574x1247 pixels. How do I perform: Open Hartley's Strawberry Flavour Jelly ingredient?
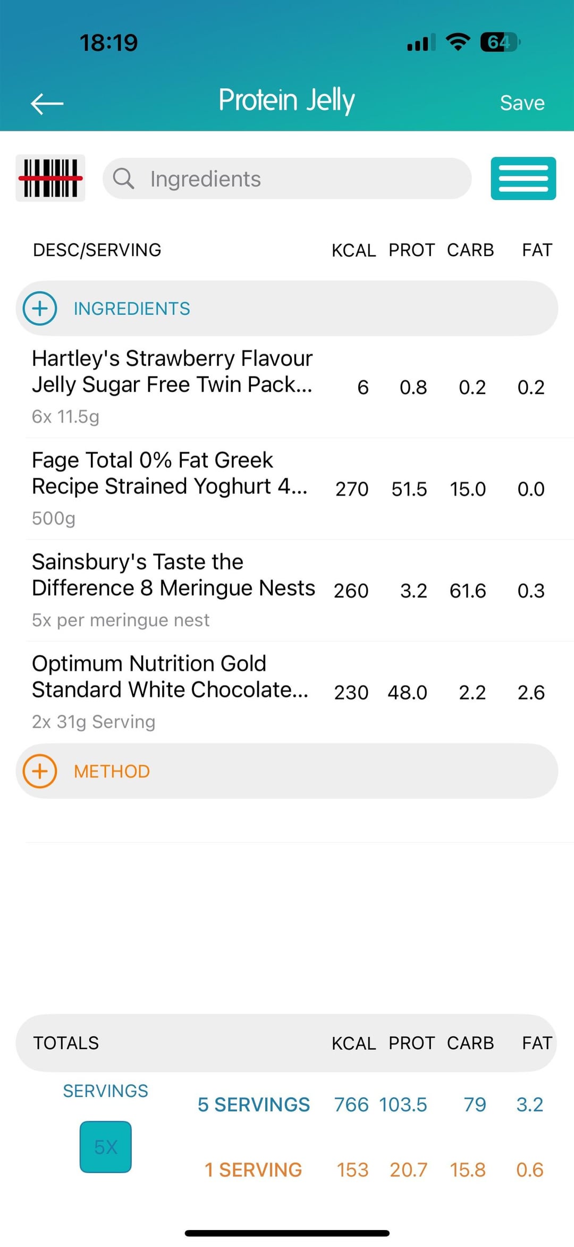point(172,386)
